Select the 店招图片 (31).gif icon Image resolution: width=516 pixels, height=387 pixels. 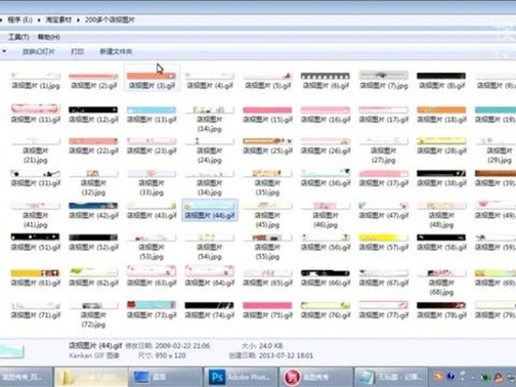(x=35, y=174)
